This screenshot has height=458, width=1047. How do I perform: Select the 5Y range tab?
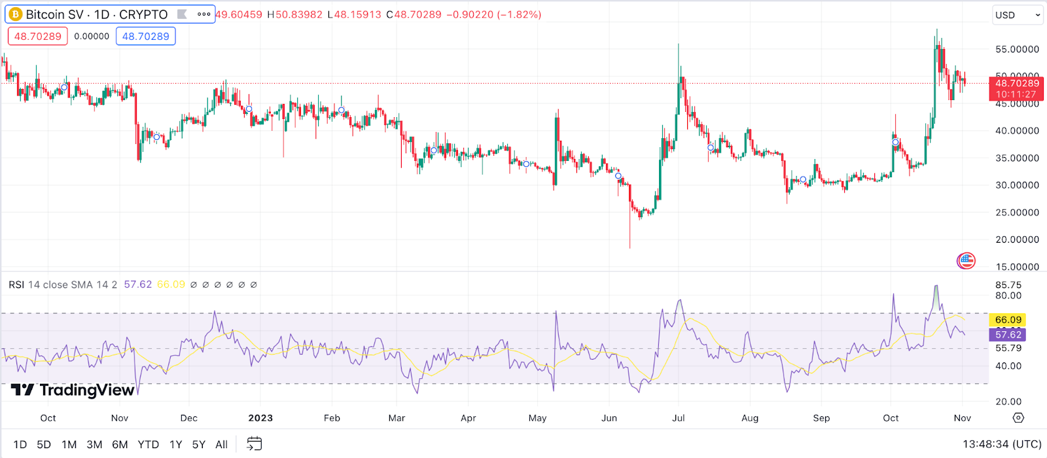(199, 444)
